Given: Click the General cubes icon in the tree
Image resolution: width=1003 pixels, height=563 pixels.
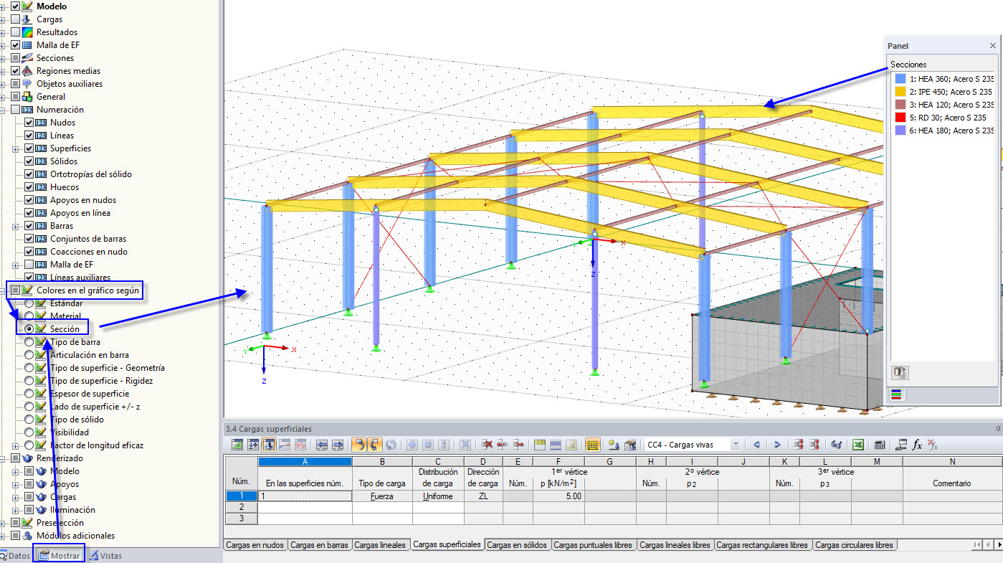Looking at the screenshot, I should click(x=28, y=97).
